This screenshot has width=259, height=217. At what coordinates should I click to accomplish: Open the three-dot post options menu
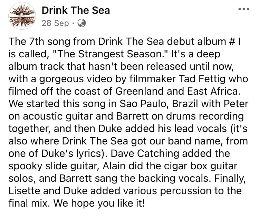coord(244,9)
